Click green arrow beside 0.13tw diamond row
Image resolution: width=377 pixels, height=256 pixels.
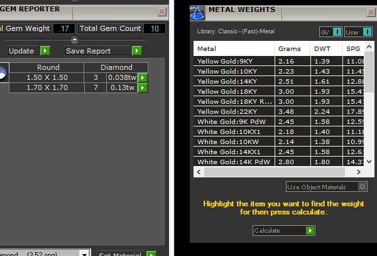[x=143, y=88]
